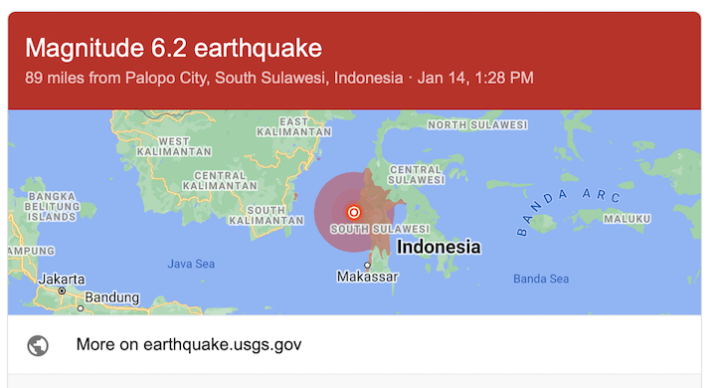This screenshot has height=388, width=716.
Task: Click the East Kalimantan map label
Action: tap(294, 127)
